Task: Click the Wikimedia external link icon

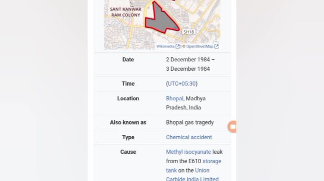Action: click(x=178, y=46)
